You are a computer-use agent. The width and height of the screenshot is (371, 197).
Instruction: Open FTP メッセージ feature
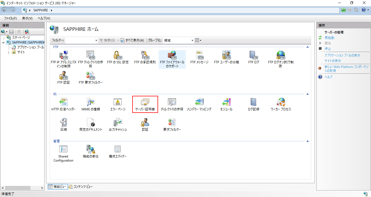pyautogui.click(x=199, y=58)
